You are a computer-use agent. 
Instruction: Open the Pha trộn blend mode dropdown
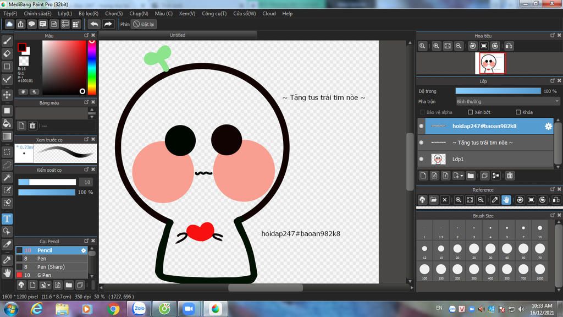pos(507,102)
